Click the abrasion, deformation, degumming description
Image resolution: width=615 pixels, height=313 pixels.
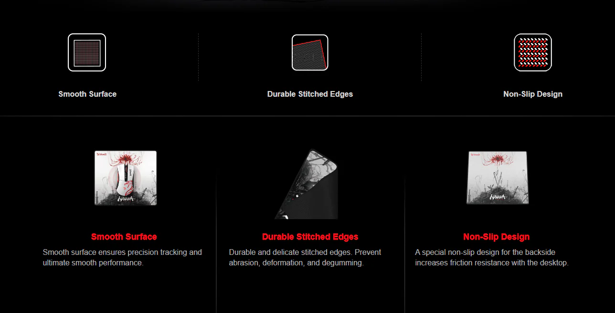(x=305, y=257)
